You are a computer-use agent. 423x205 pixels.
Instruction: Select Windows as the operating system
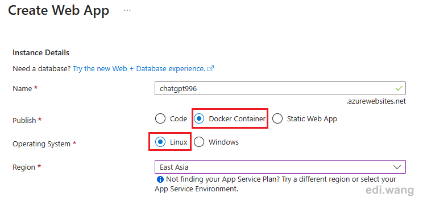click(x=217, y=142)
